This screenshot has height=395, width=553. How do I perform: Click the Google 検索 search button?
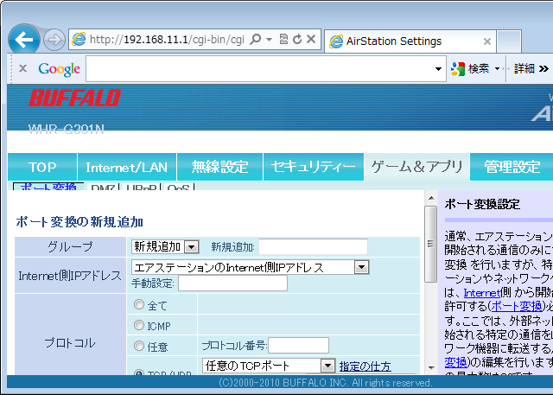tap(470, 68)
